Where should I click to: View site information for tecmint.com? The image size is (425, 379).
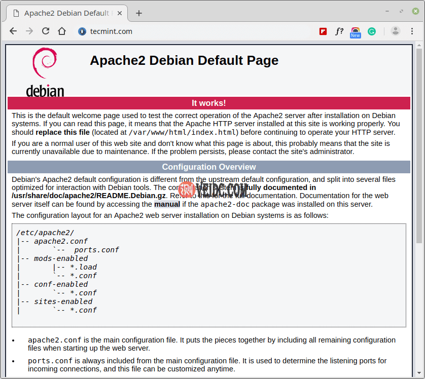82,31
